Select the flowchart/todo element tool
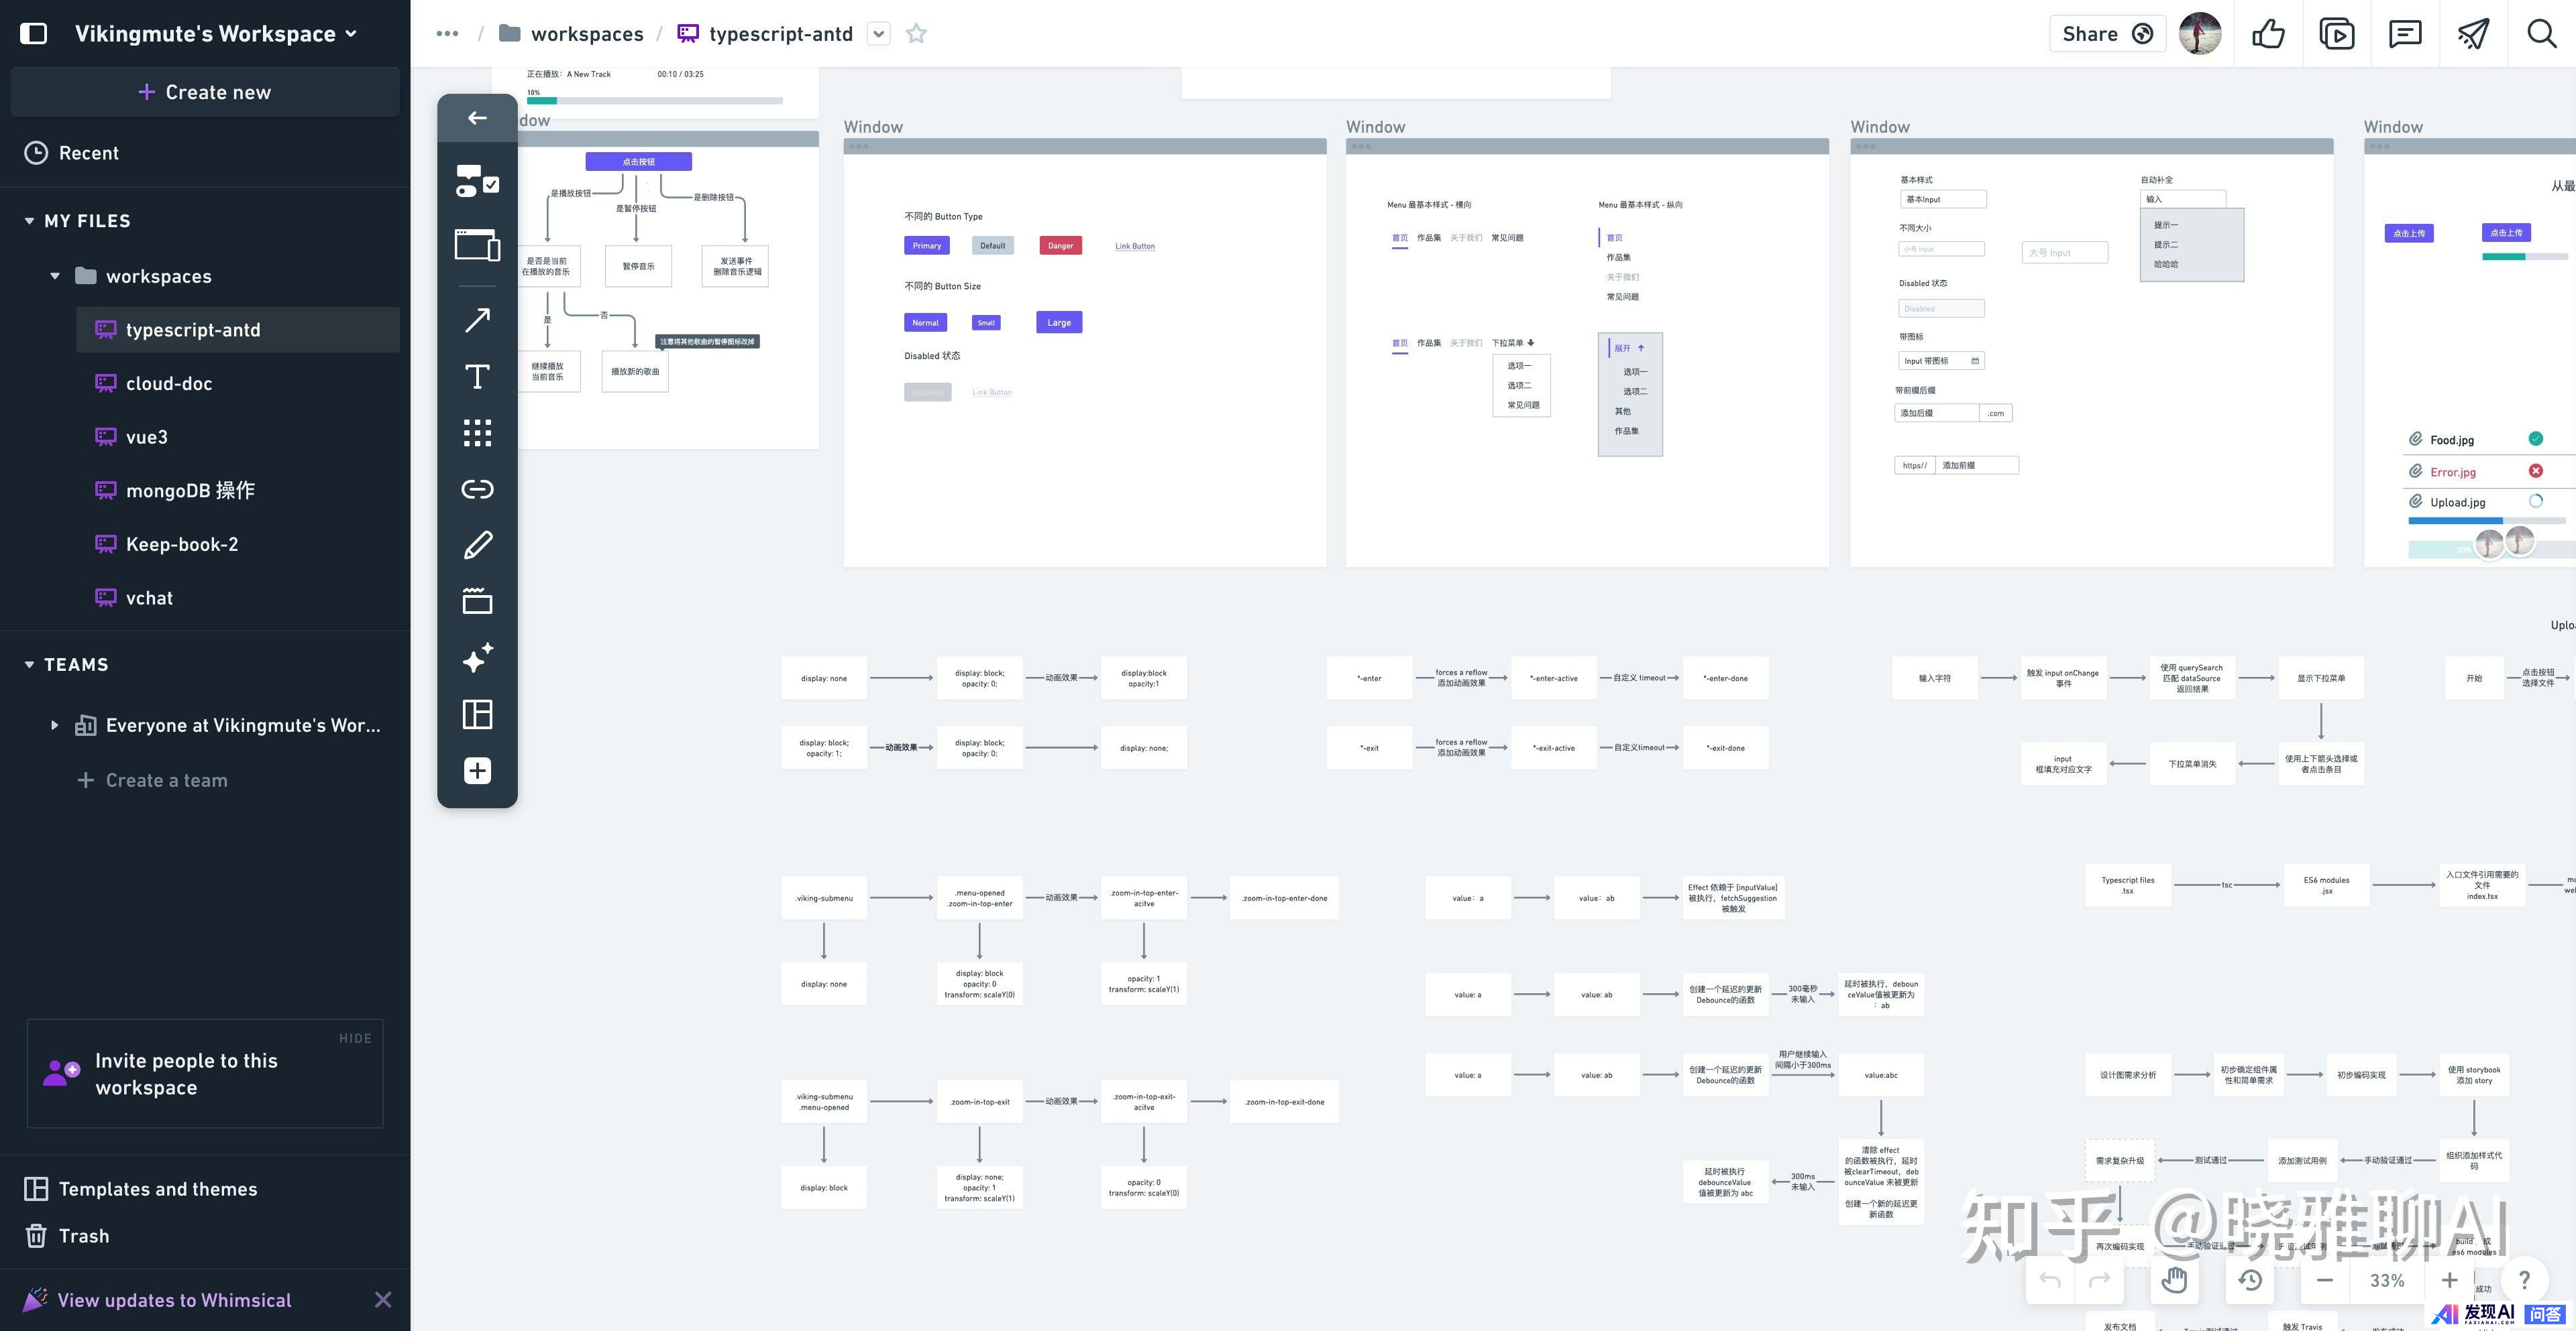Image resolution: width=2576 pixels, height=1331 pixels. pyautogui.click(x=477, y=181)
